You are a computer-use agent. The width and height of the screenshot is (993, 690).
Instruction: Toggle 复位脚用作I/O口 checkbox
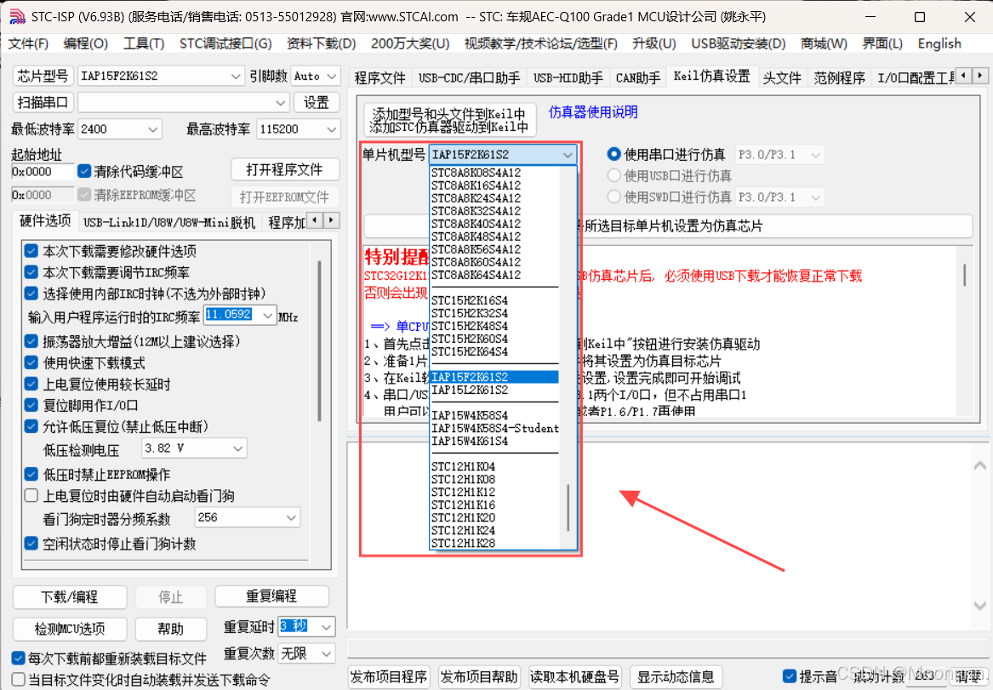(x=31, y=405)
